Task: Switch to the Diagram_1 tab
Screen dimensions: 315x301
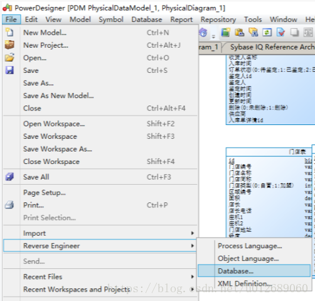Action: pos(209,47)
